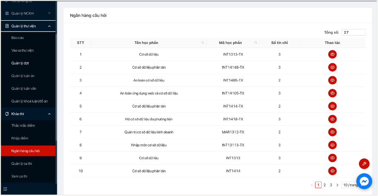This screenshot has width=378, height=196.
Task: View Hệ cơ sở dữ liệu đa phương tiện
Action: [332, 119]
